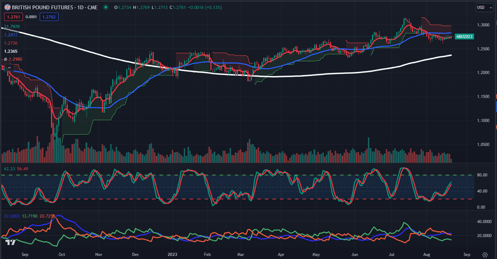Select the stochastic value 56.49
The image size is (497, 259).
click(23, 169)
